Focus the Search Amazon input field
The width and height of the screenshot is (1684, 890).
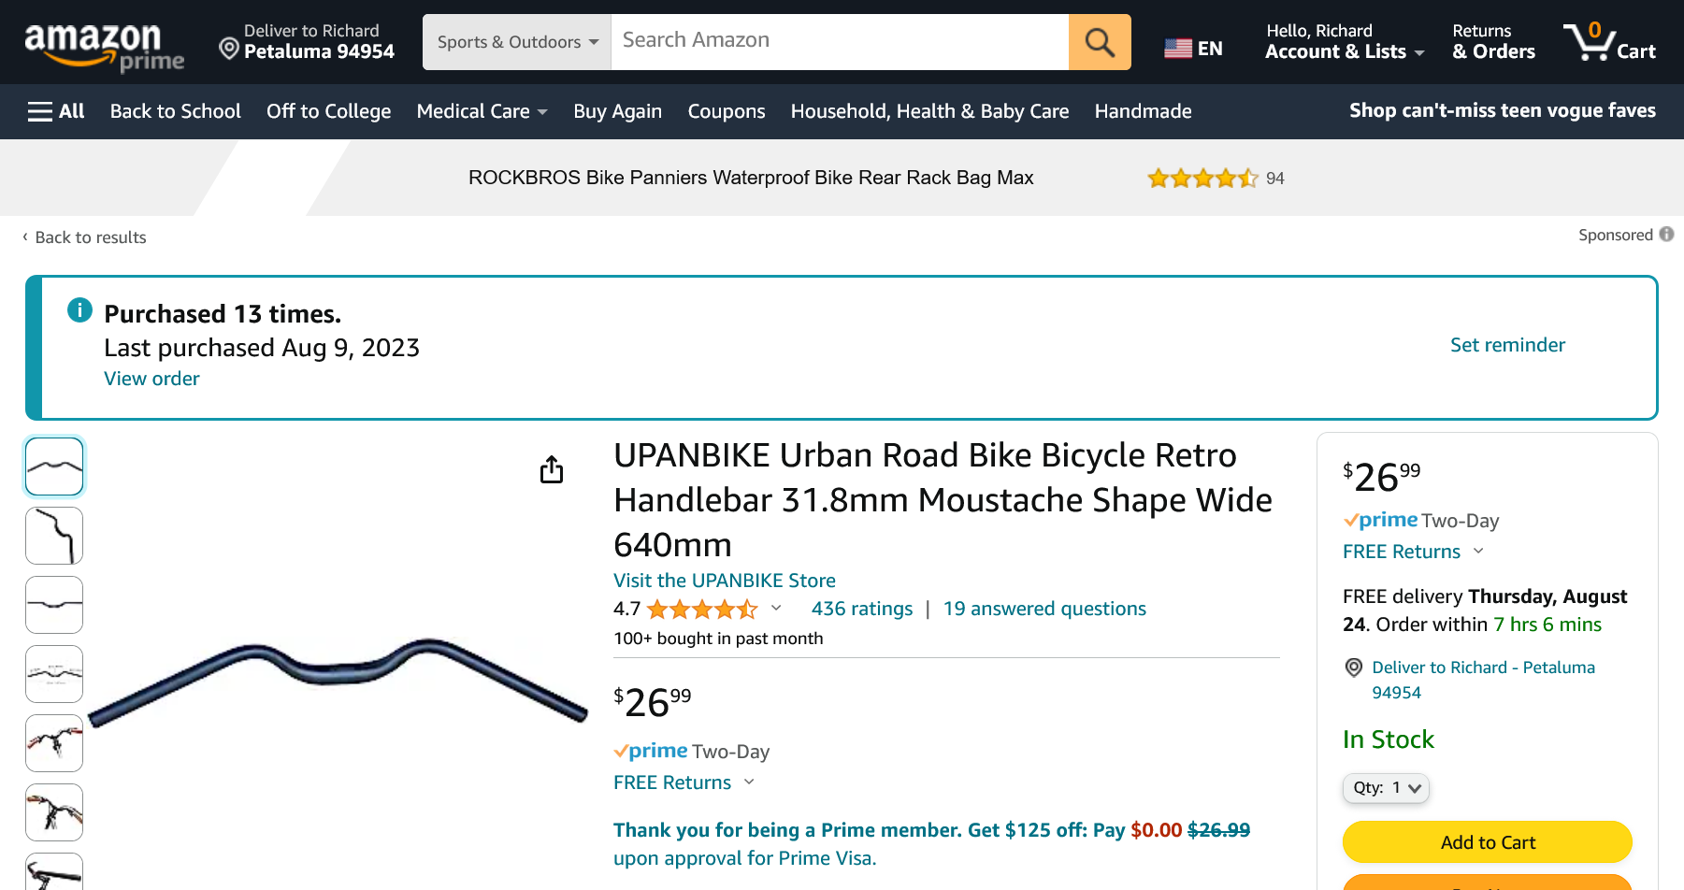pos(839,42)
